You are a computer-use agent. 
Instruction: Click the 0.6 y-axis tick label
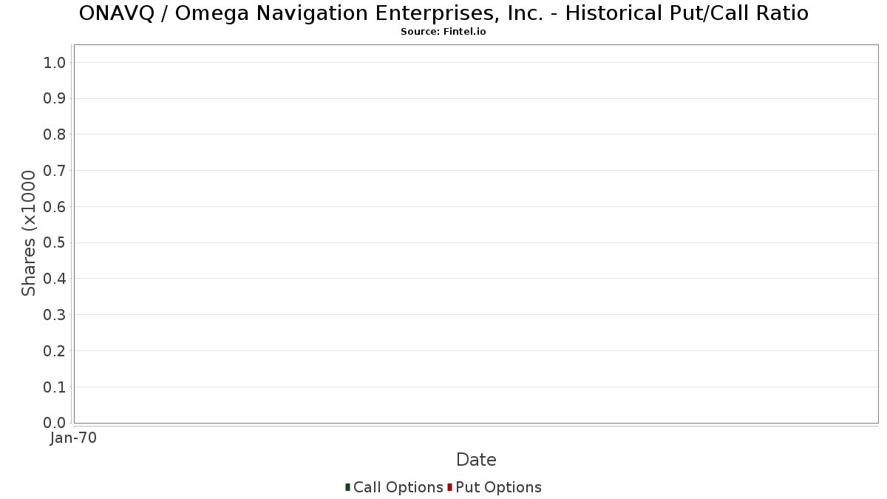[55, 207]
